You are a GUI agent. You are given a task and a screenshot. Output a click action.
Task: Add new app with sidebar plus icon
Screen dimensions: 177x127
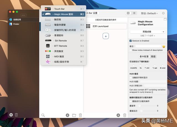pyautogui.click(x=11, y=115)
